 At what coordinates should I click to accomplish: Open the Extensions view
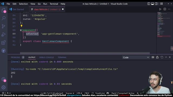pyautogui.click(x=4, y=43)
